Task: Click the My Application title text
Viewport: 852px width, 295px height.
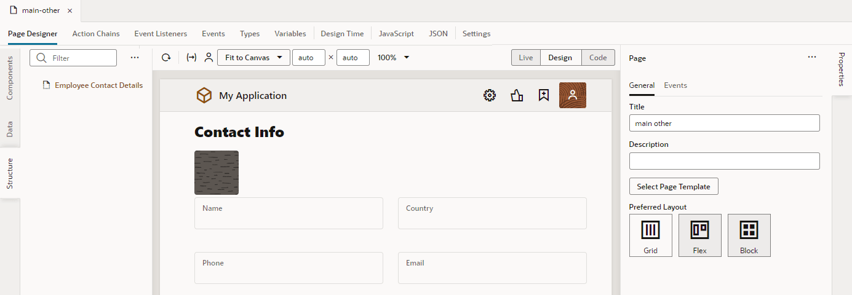Action: [x=253, y=95]
